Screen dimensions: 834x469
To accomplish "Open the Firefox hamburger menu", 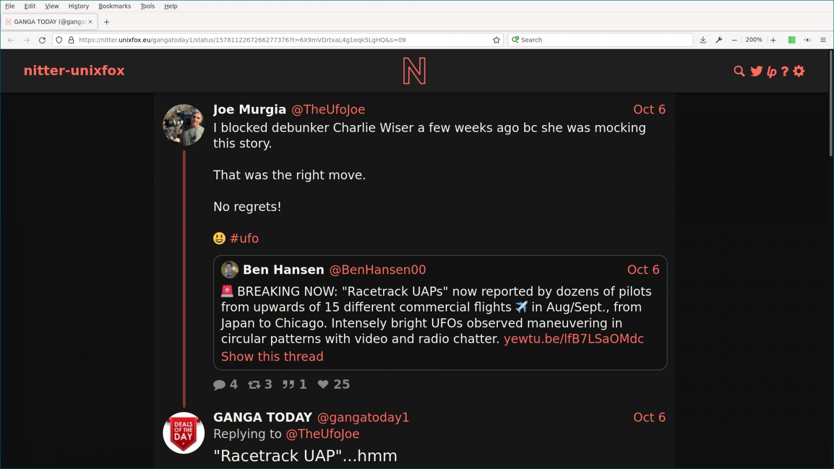I will pos(823,40).
